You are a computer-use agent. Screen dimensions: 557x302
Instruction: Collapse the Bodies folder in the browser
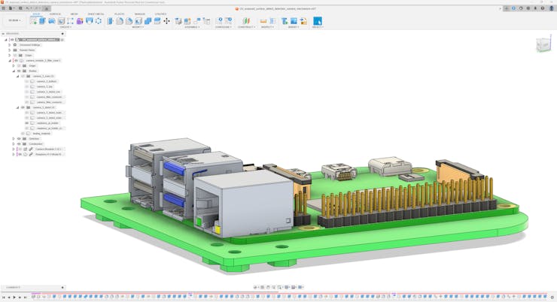(14, 71)
